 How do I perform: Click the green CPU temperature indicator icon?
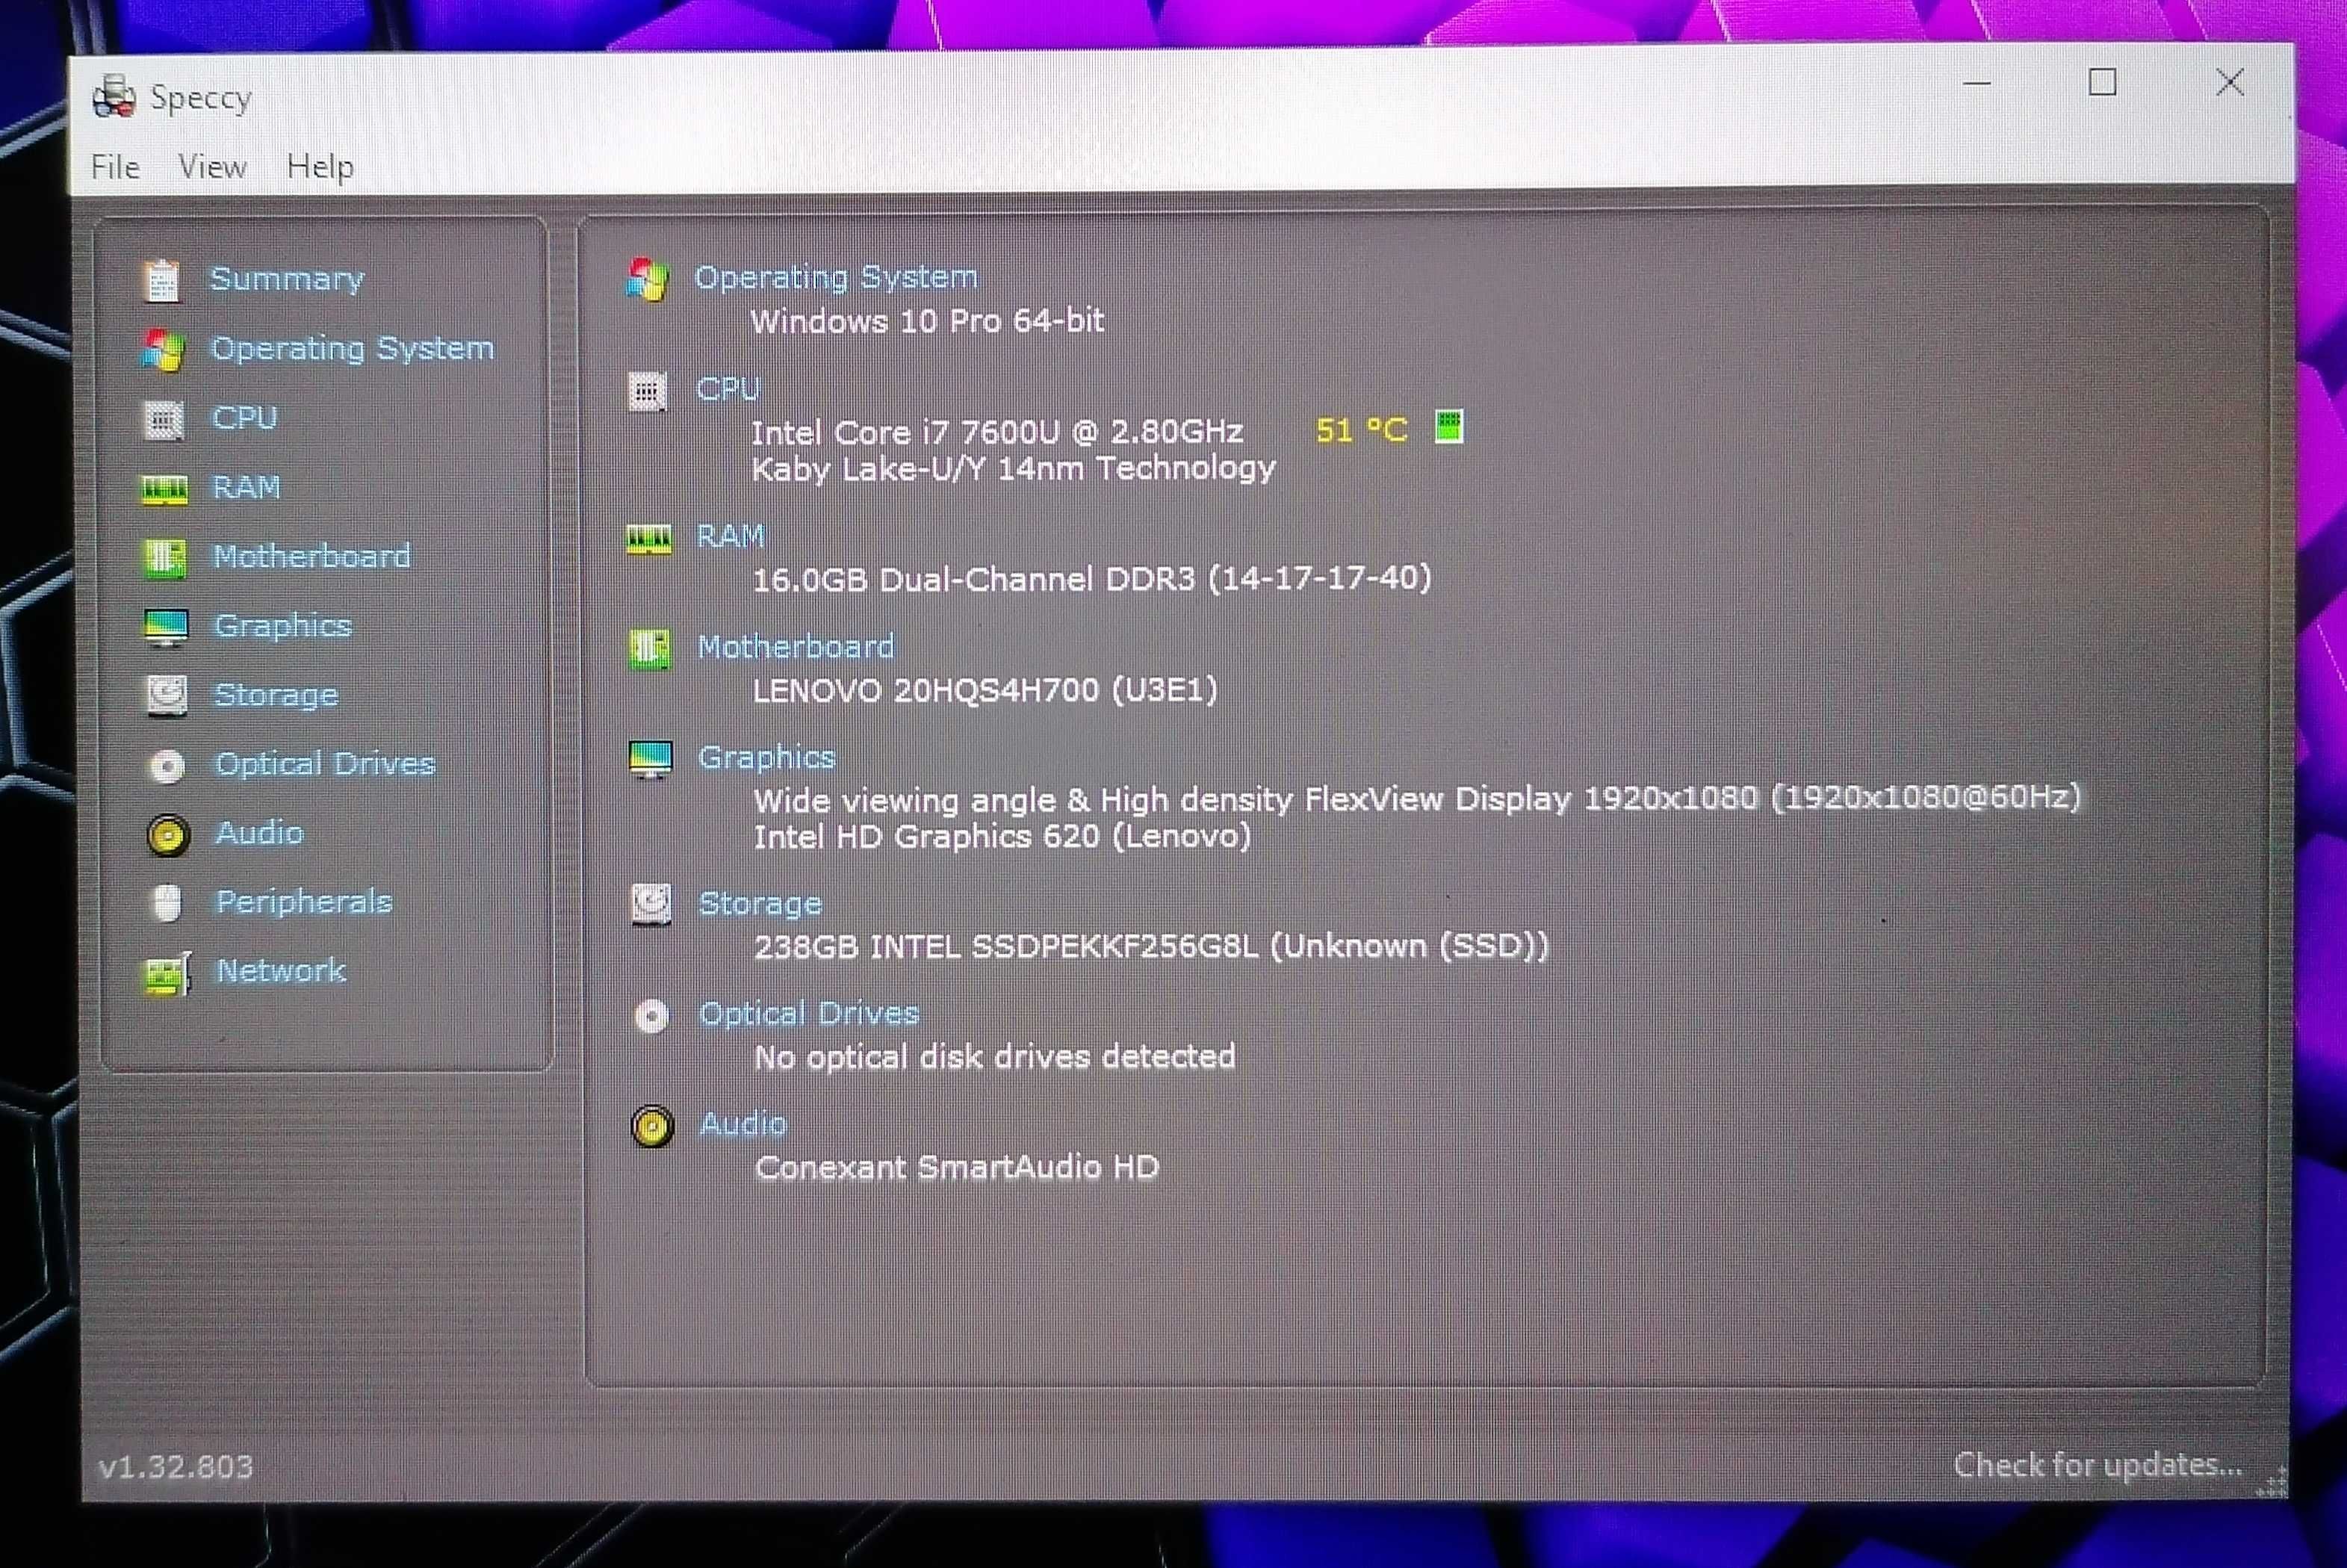tap(1449, 426)
